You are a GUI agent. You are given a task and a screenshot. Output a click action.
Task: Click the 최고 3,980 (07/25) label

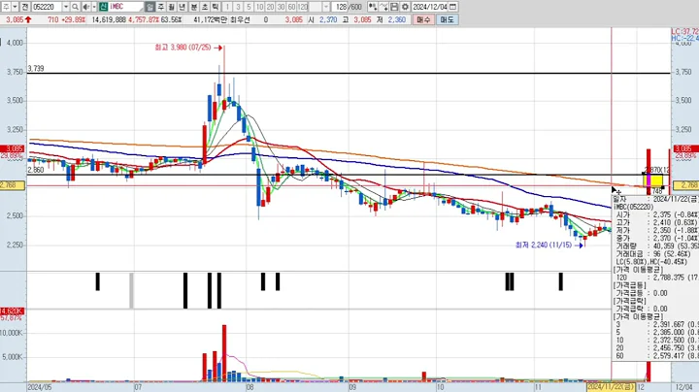(183, 48)
